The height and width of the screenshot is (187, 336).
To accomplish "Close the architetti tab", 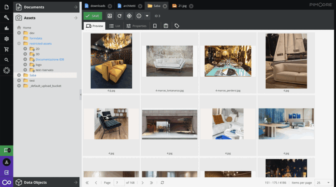I will [x=140, y=6].
